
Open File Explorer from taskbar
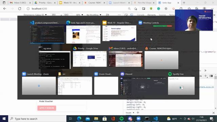[96, 119]
